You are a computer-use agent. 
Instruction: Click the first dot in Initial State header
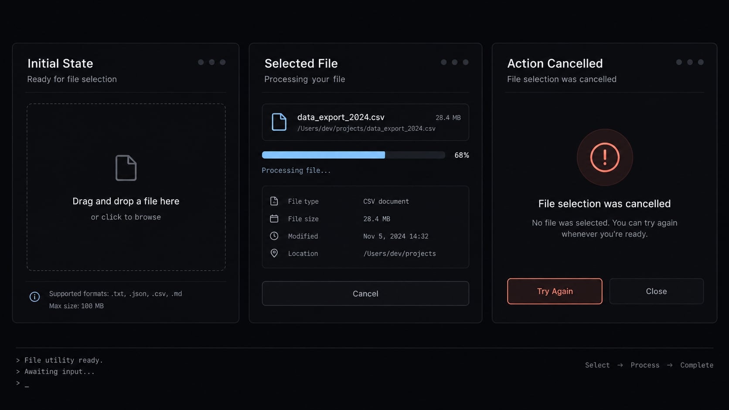point(201,62)
